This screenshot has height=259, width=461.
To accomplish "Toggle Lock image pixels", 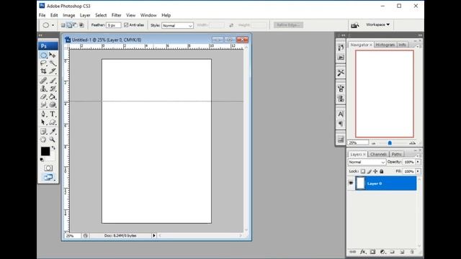I will tap(369, 171).
